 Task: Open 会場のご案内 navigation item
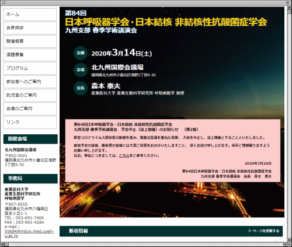[x=30, y=109]
